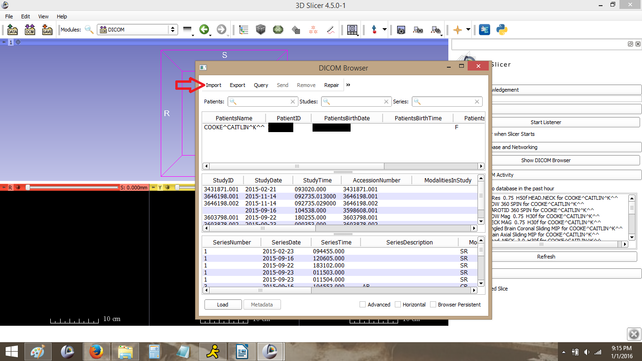The width and height of the screenshot is (642, 361).
Task: Clear the Studies search field
Action: pos(387,102)
